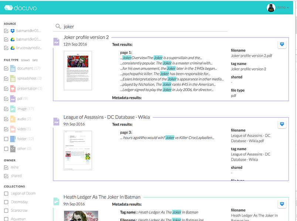Check the other file type
Viewport: 297px width, 221px height.
pos(6,149)
